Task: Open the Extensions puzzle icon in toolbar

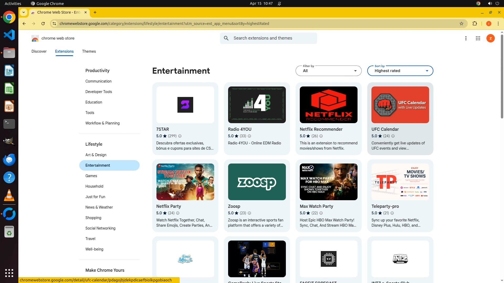Action: 475,24
